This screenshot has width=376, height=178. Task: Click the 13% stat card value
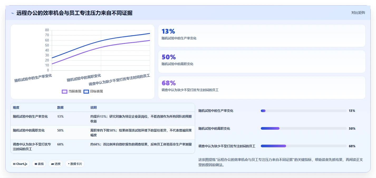coord(168,32)
